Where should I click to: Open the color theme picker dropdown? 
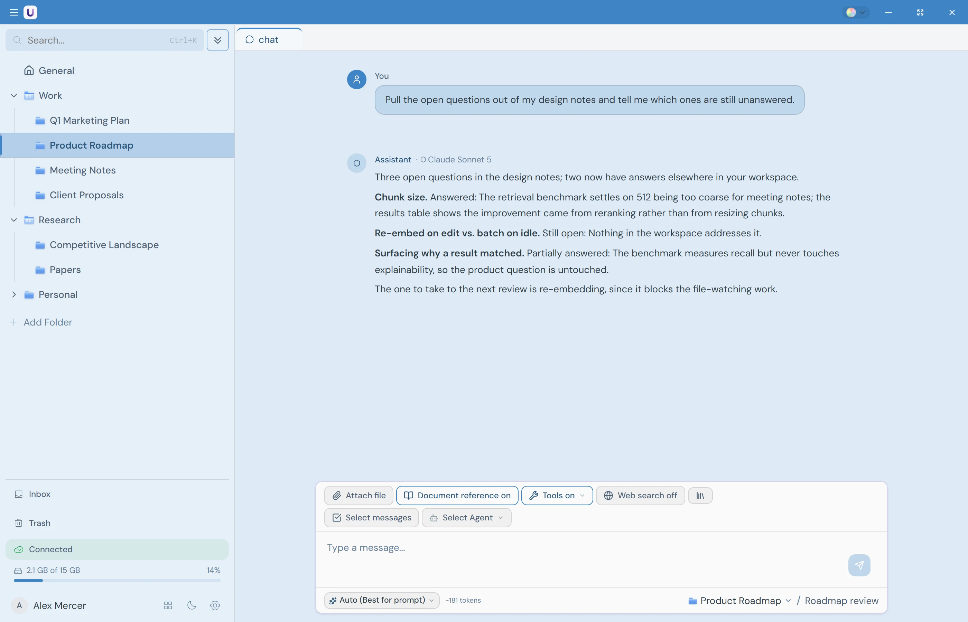point(855,12)
